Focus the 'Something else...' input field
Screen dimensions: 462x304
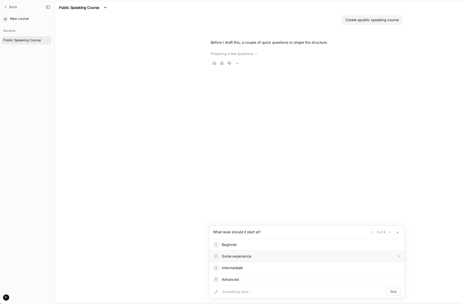[302, 292]
